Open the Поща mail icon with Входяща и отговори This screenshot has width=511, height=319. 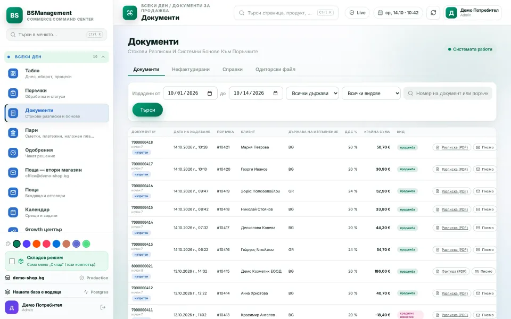[13, 192]
